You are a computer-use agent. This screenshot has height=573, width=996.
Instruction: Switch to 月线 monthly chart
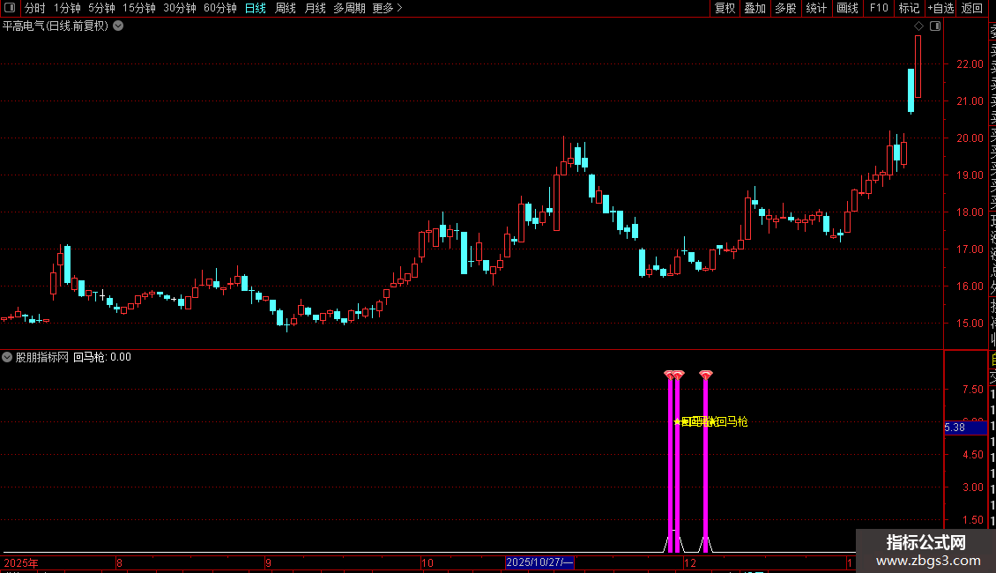(315, 8)
